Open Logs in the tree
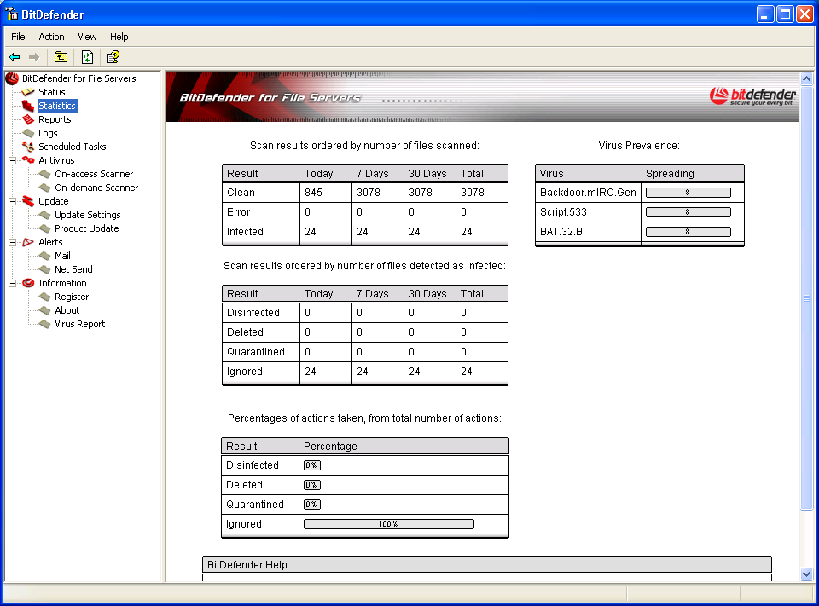The image size is (819, 606). pyautogui.click(x=48, y=133)
